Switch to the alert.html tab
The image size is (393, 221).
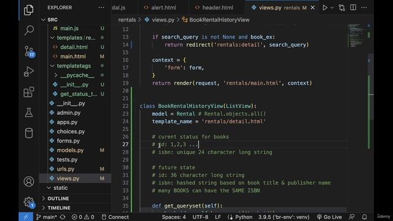[160, 8]
